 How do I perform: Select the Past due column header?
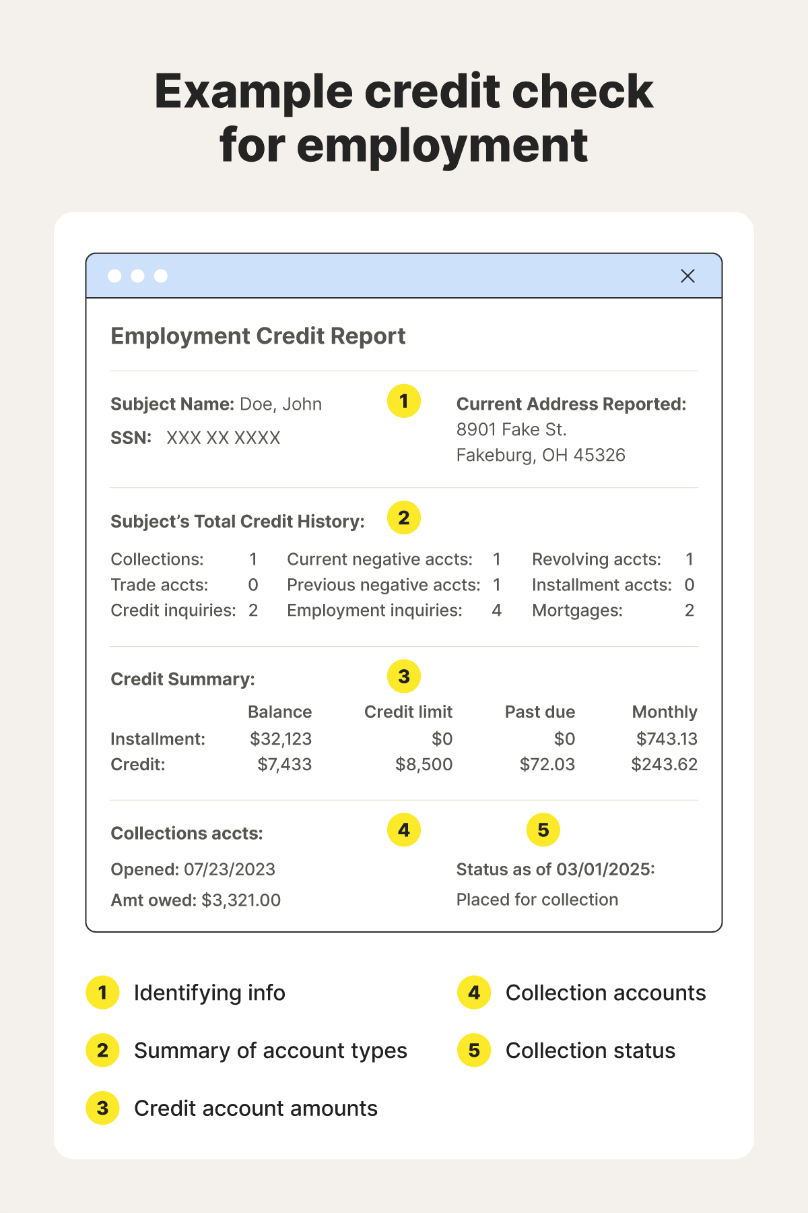pos(539,712)
